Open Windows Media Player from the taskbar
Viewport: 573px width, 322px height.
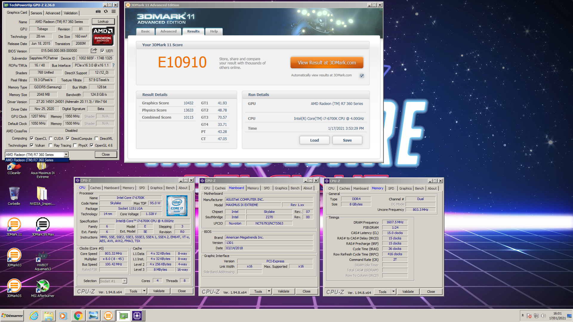click(63, 316)
